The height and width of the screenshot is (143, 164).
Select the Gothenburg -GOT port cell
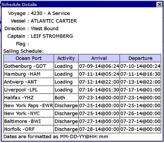coord(29,66)
